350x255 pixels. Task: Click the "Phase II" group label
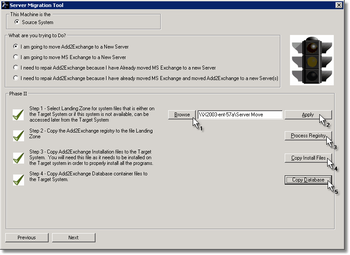coord(18,94)
